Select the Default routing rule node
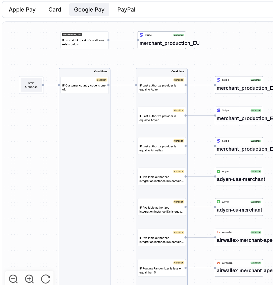 tap(84, 40)
